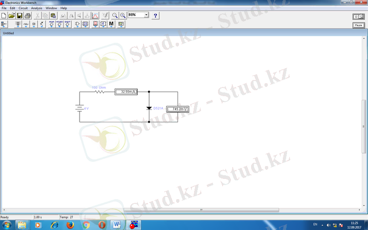The image size is (368, 230).
Task: Cut the selected component
Action: 37,16
